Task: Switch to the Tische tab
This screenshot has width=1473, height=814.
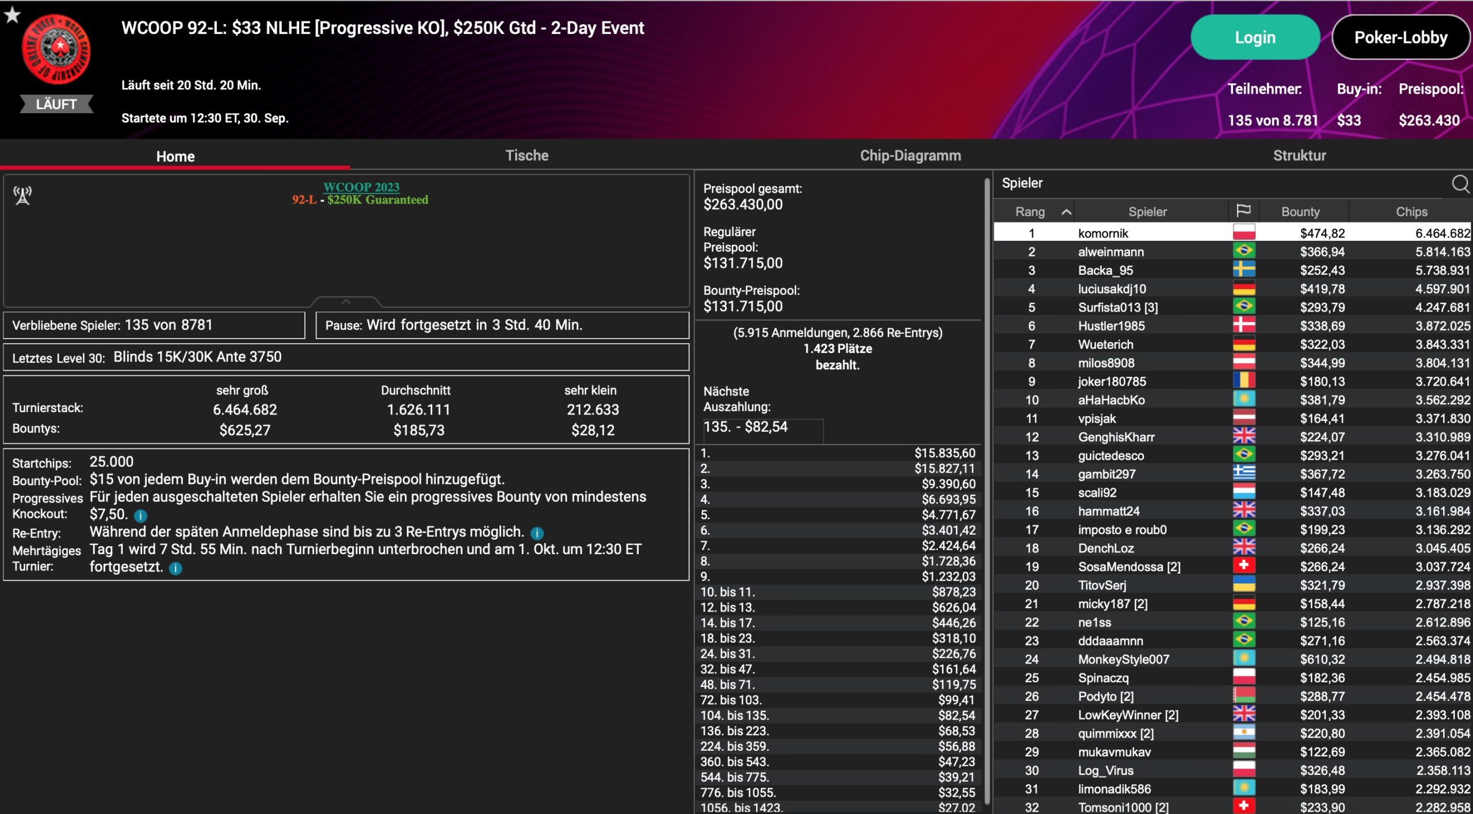Action: tap(526, 155)
